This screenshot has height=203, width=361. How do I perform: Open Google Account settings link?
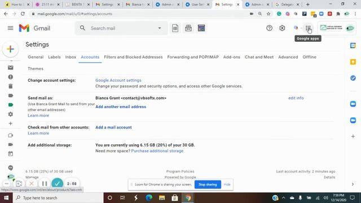click(118, 80)
